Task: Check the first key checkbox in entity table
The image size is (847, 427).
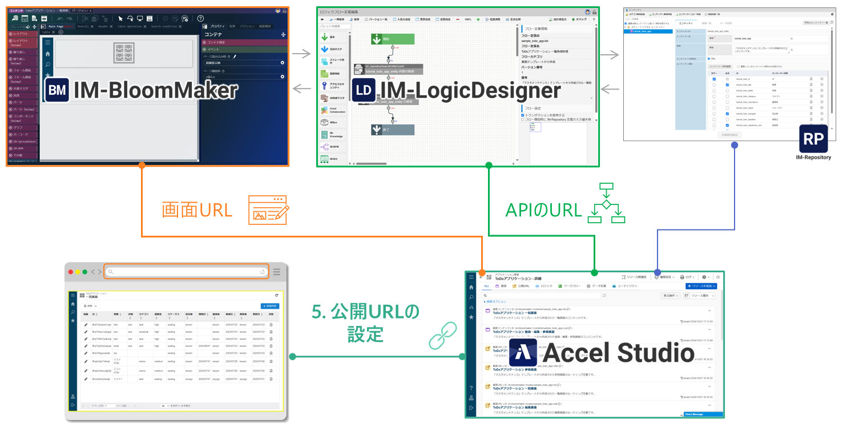Action: click(713, 79)
